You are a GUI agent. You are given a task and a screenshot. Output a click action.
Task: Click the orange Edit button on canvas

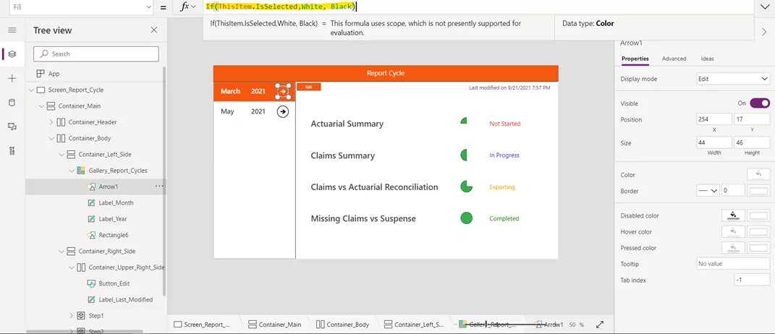[x=309, y=87]
